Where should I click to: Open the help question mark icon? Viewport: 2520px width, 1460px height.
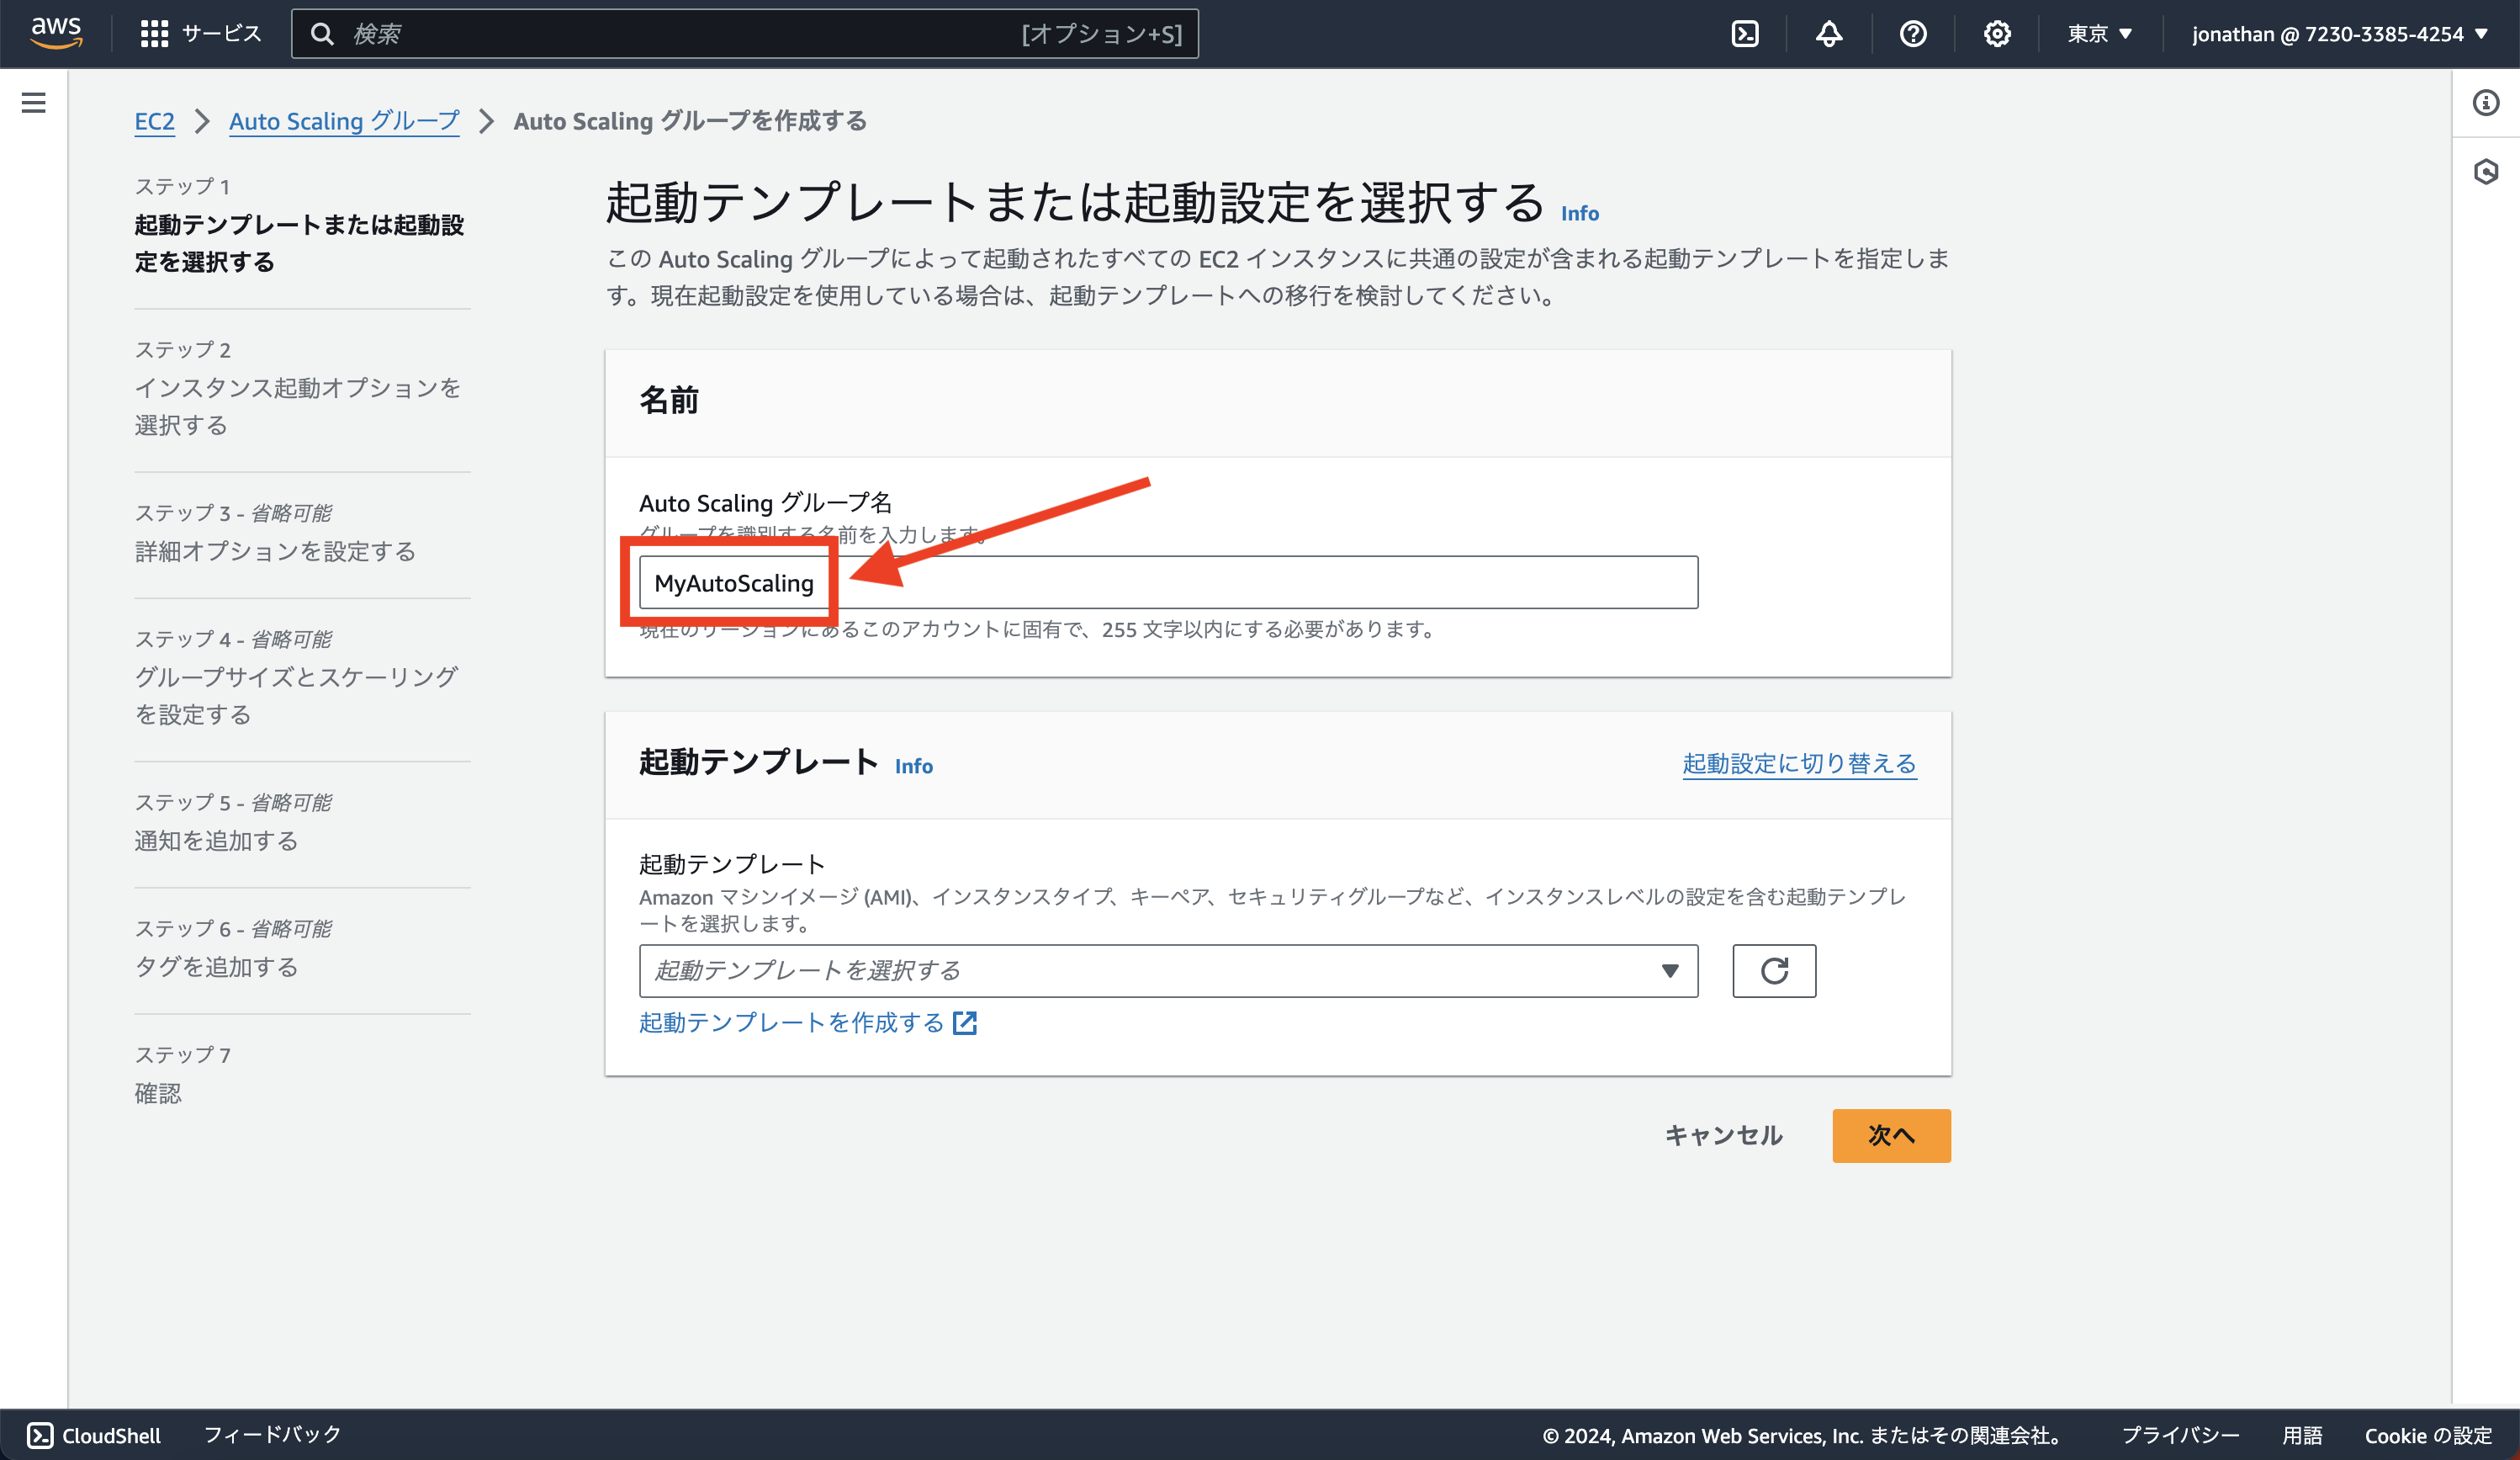click(1913, 33)
